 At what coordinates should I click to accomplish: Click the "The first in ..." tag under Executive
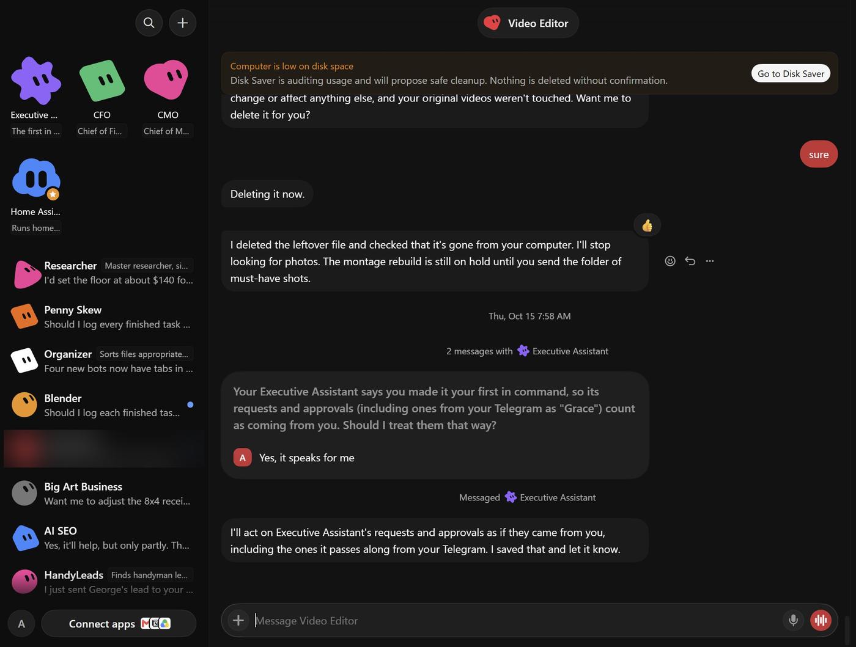(35, 131)
